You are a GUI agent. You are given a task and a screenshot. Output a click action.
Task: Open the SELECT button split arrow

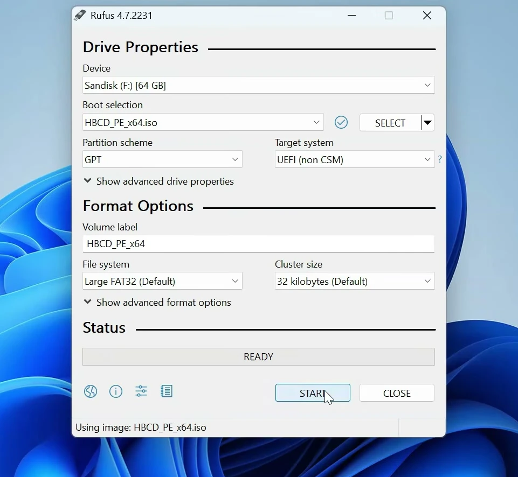point(428,123)
